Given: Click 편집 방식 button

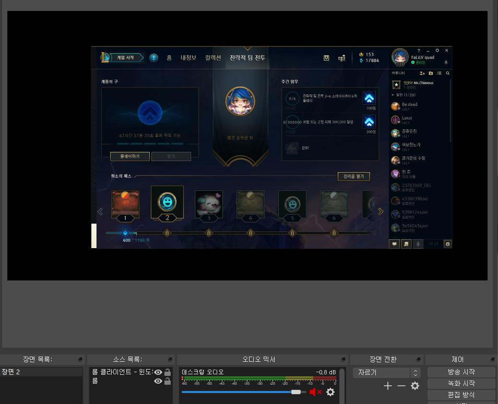Looking at the screenshot, I should point(461,395).
